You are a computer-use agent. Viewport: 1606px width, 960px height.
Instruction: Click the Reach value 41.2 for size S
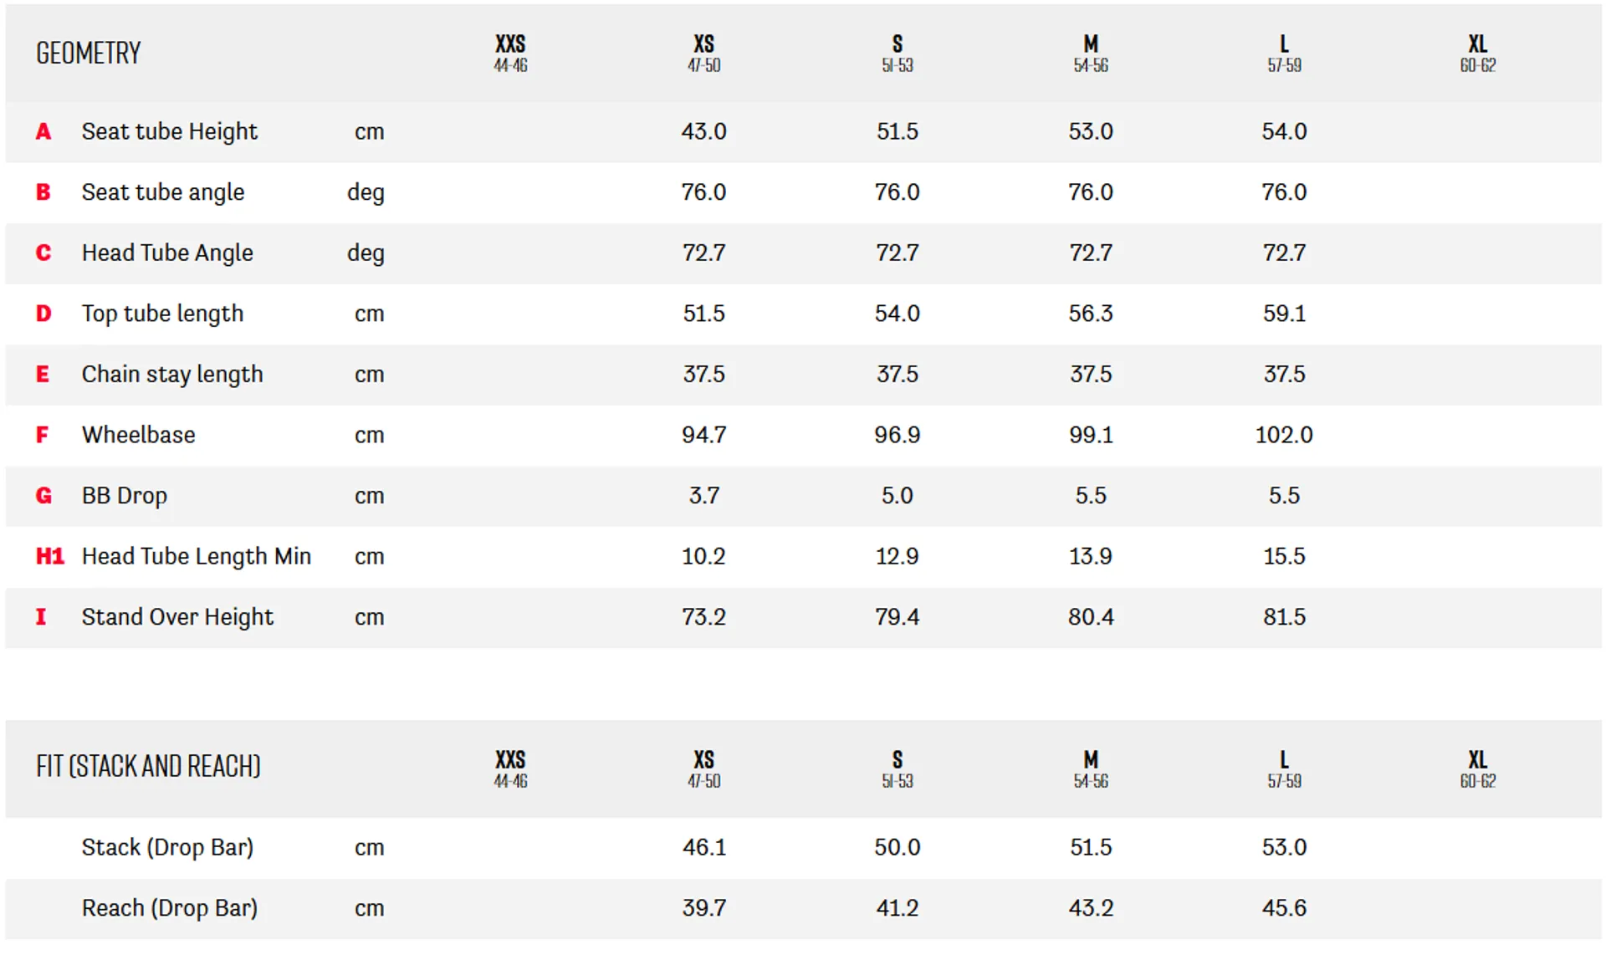pyautogui.click(x=898, y=908)
